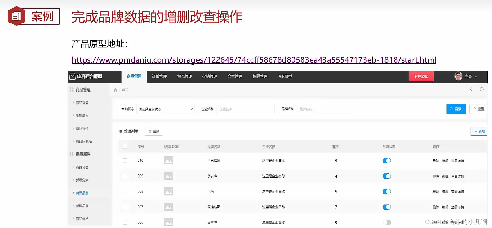The width and height of the screenshot is (492, 228).
Task: Click the home icon in the breadcrumb
Action: (115, 90)
